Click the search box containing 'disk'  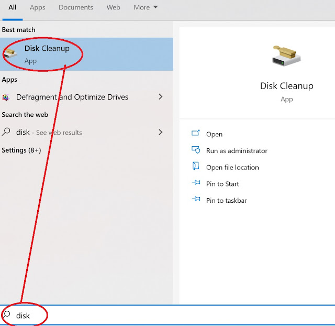point(167,316)
